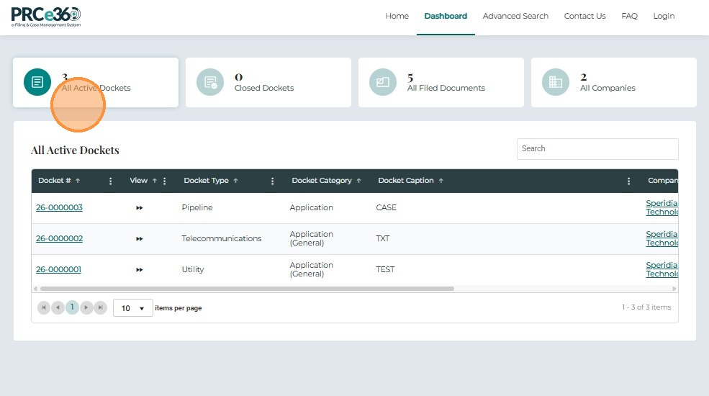Go to the last page of results
This screenshot has height=396, width=709.
coord(101,307)
